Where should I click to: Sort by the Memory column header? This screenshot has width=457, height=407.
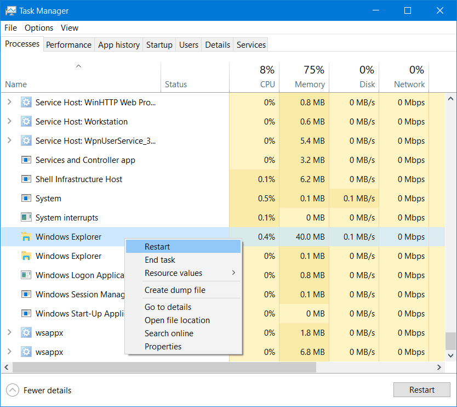304,77
